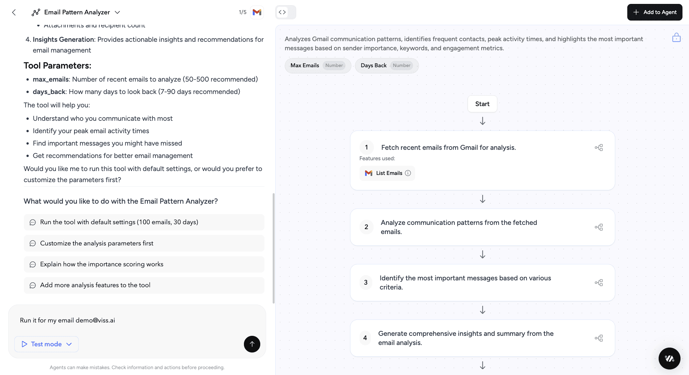The height and width of the screenshot is (375, 689).
Task: Open the floating assistant chat bubble
Action: pos(669,358)
